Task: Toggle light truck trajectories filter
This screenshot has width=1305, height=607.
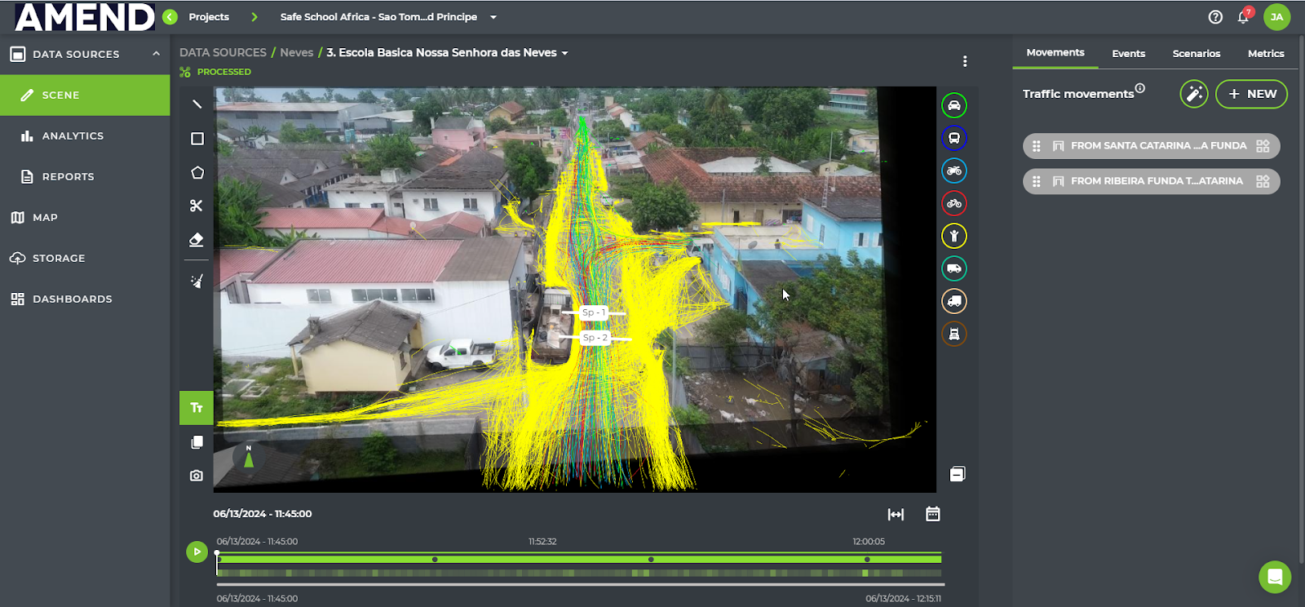Action: click(954, 301)
